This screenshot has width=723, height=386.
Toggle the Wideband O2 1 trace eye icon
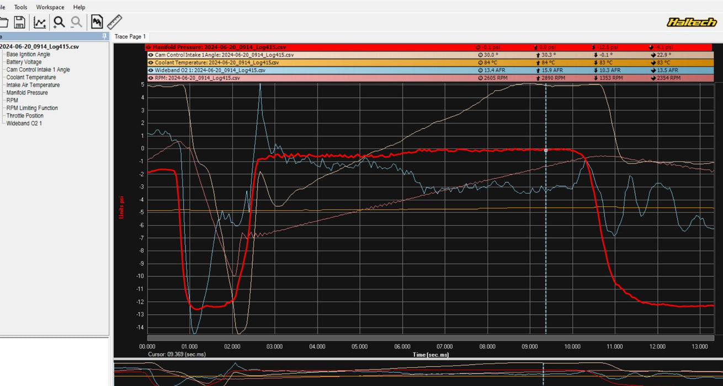coord(150,71)
